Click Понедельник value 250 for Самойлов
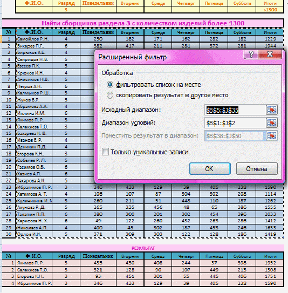Viewport: 288px width, 293px height. click(98, 39)
